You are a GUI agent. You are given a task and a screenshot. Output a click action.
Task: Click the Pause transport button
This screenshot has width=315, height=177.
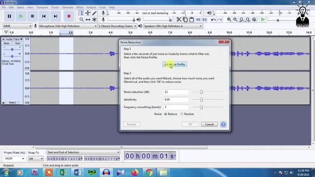click(x=9, y=16)
